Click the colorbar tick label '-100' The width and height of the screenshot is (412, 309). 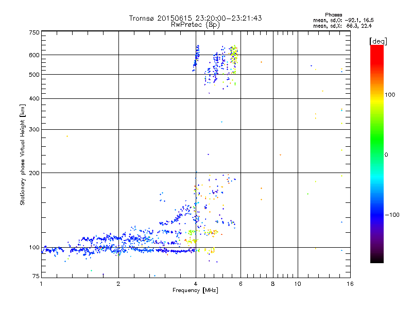click(392, 215)
